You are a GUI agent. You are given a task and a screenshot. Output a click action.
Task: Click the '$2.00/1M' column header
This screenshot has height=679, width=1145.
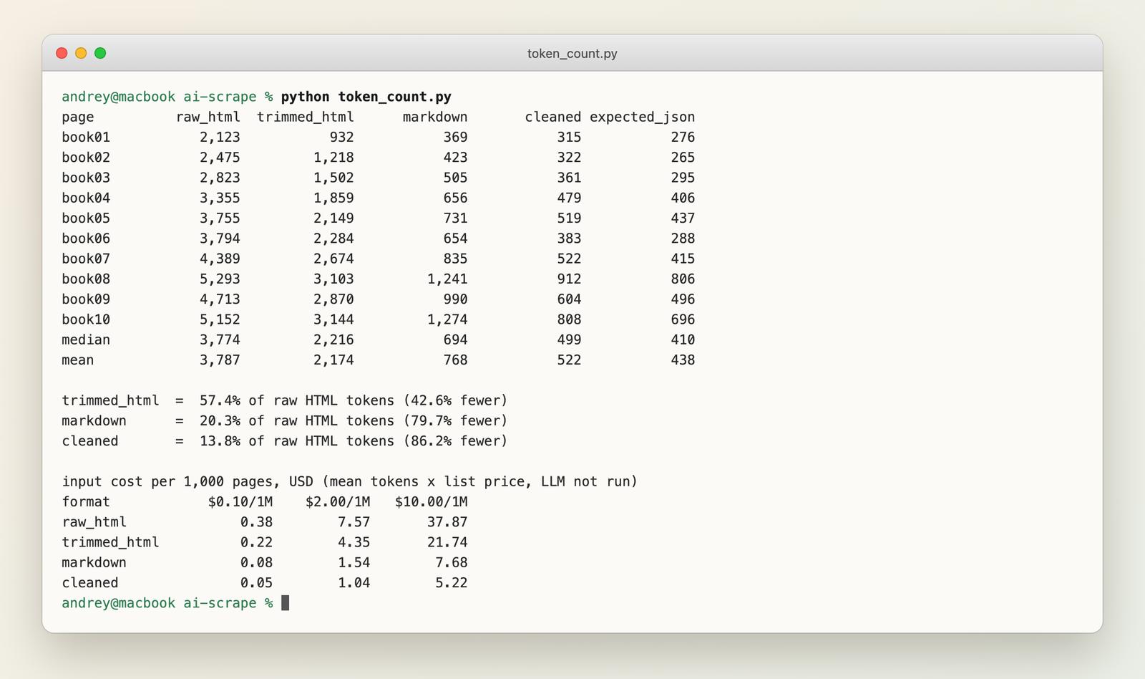tap(338, 501)
